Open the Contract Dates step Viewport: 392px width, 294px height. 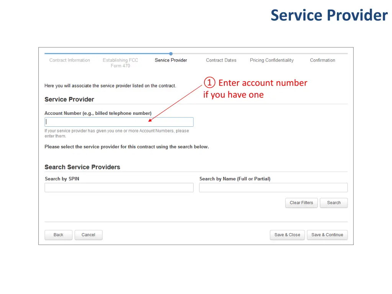point(221,60)
